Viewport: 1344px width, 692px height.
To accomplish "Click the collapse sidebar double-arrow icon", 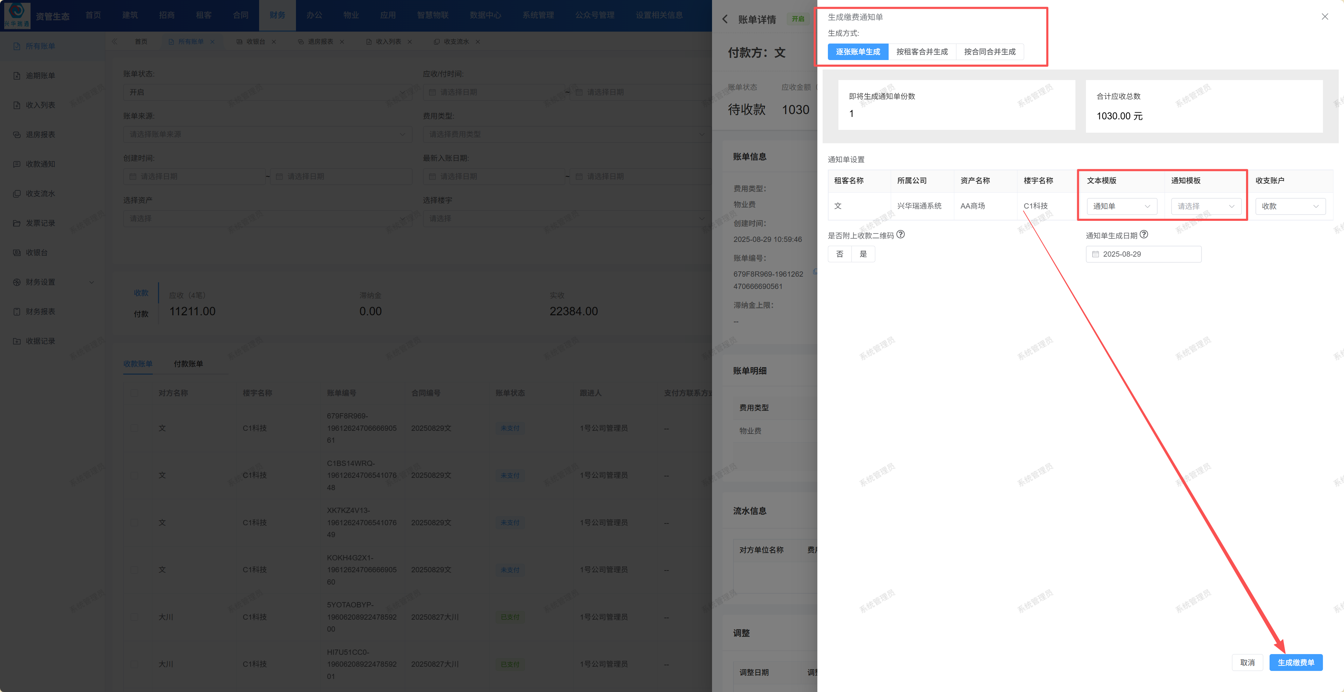I will point(114,41).
